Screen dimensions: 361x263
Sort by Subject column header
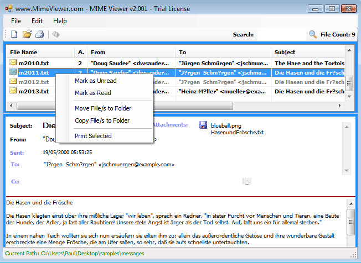point(308,52)
